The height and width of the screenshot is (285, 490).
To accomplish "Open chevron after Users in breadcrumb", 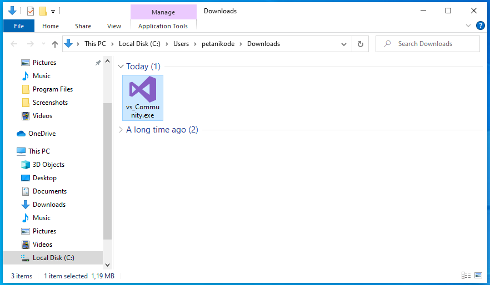I will coord(196,44).
